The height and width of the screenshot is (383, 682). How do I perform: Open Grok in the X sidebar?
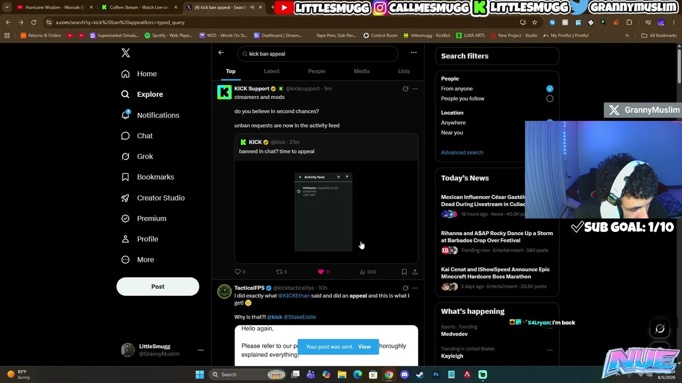137,156
